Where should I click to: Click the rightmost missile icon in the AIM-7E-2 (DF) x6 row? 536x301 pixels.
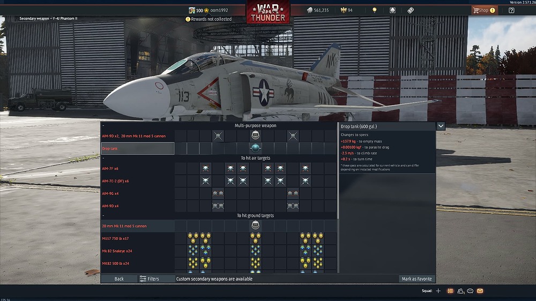(306, 180)
